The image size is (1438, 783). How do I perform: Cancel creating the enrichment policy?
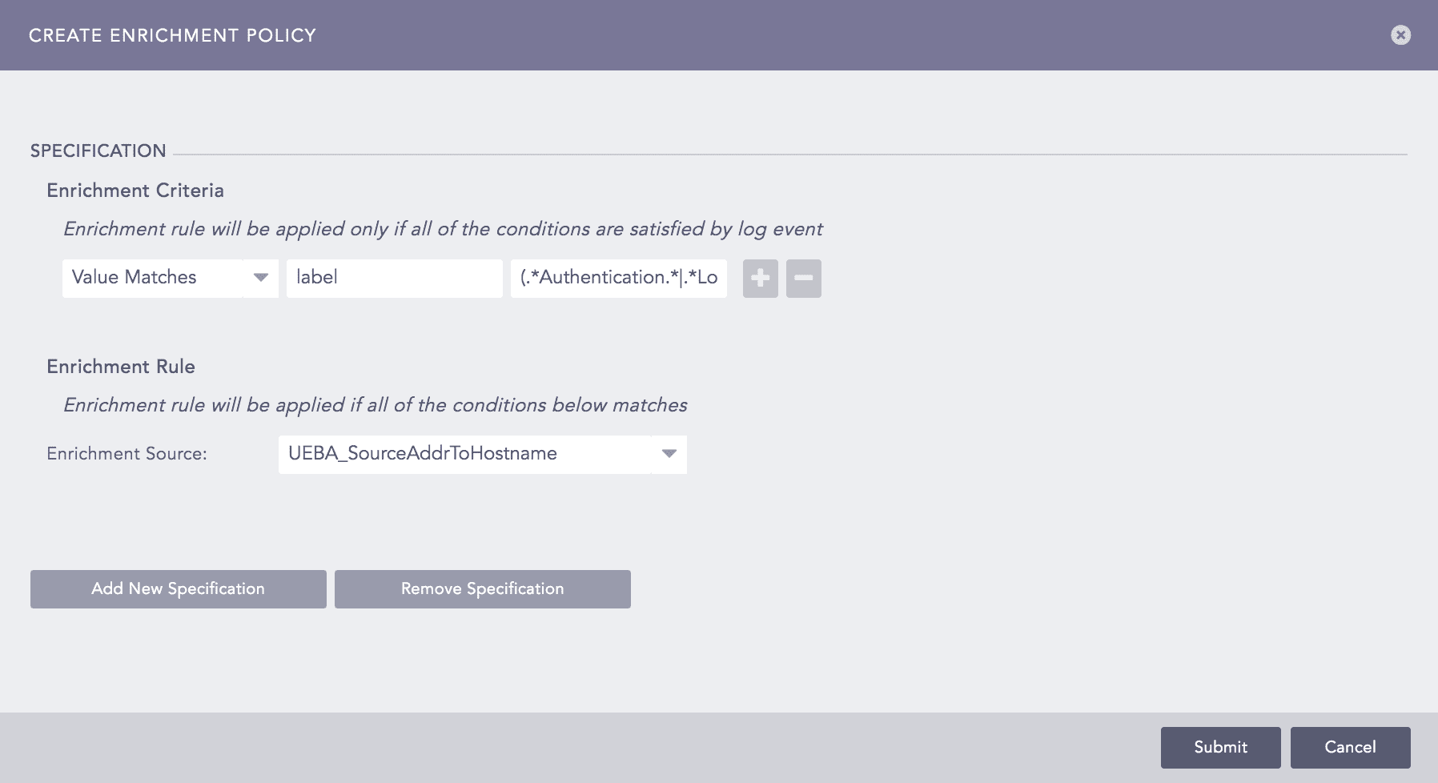[1351, 747]
